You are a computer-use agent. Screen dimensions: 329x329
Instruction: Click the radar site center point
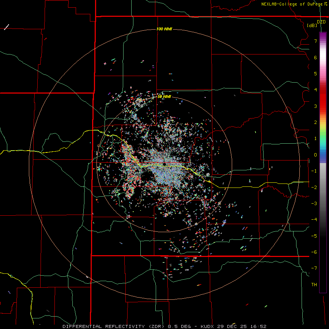[x=164, y=164]
